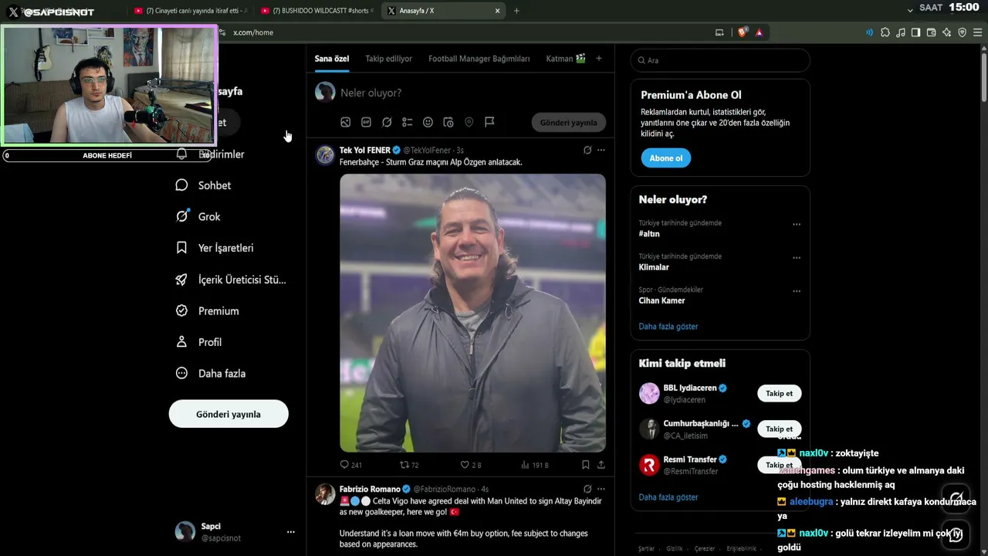
Task: Expand the browser tab search chevron
Action: pos(910,10)
